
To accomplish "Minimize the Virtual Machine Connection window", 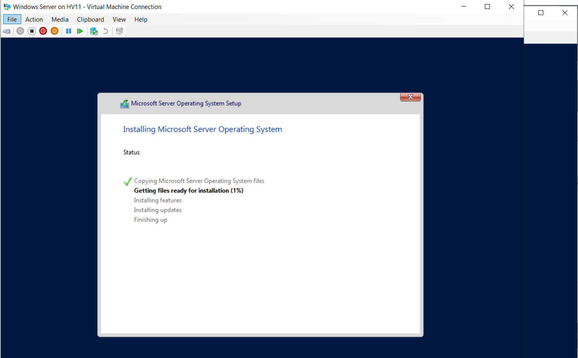I will pyautogui.click(x=464, y=7).
